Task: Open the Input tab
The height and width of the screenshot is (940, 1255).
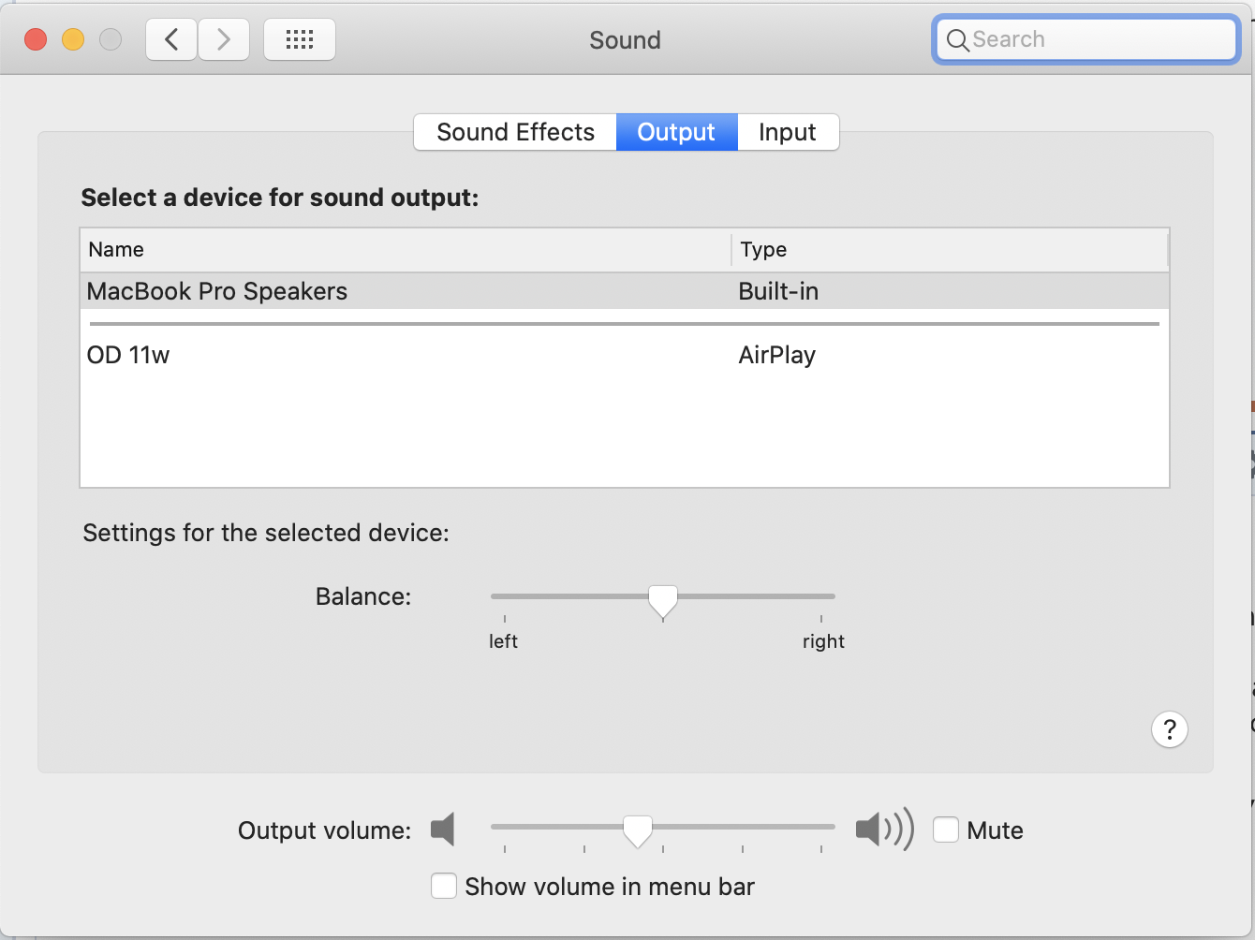Action: pos(788,132)
